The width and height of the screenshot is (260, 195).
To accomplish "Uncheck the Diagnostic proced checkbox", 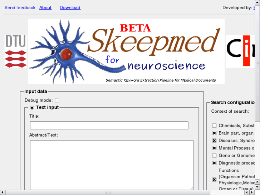I will click(214, 163).
